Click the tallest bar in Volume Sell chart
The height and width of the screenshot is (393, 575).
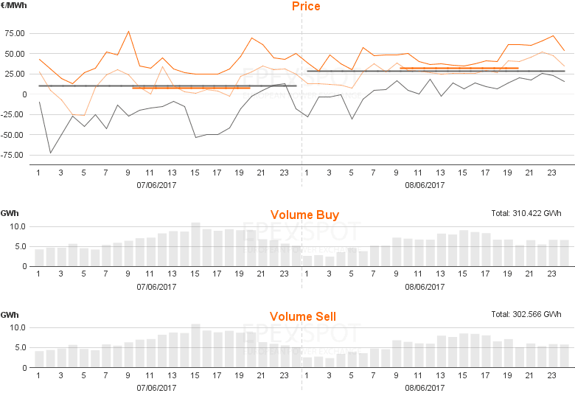(195, 347)
